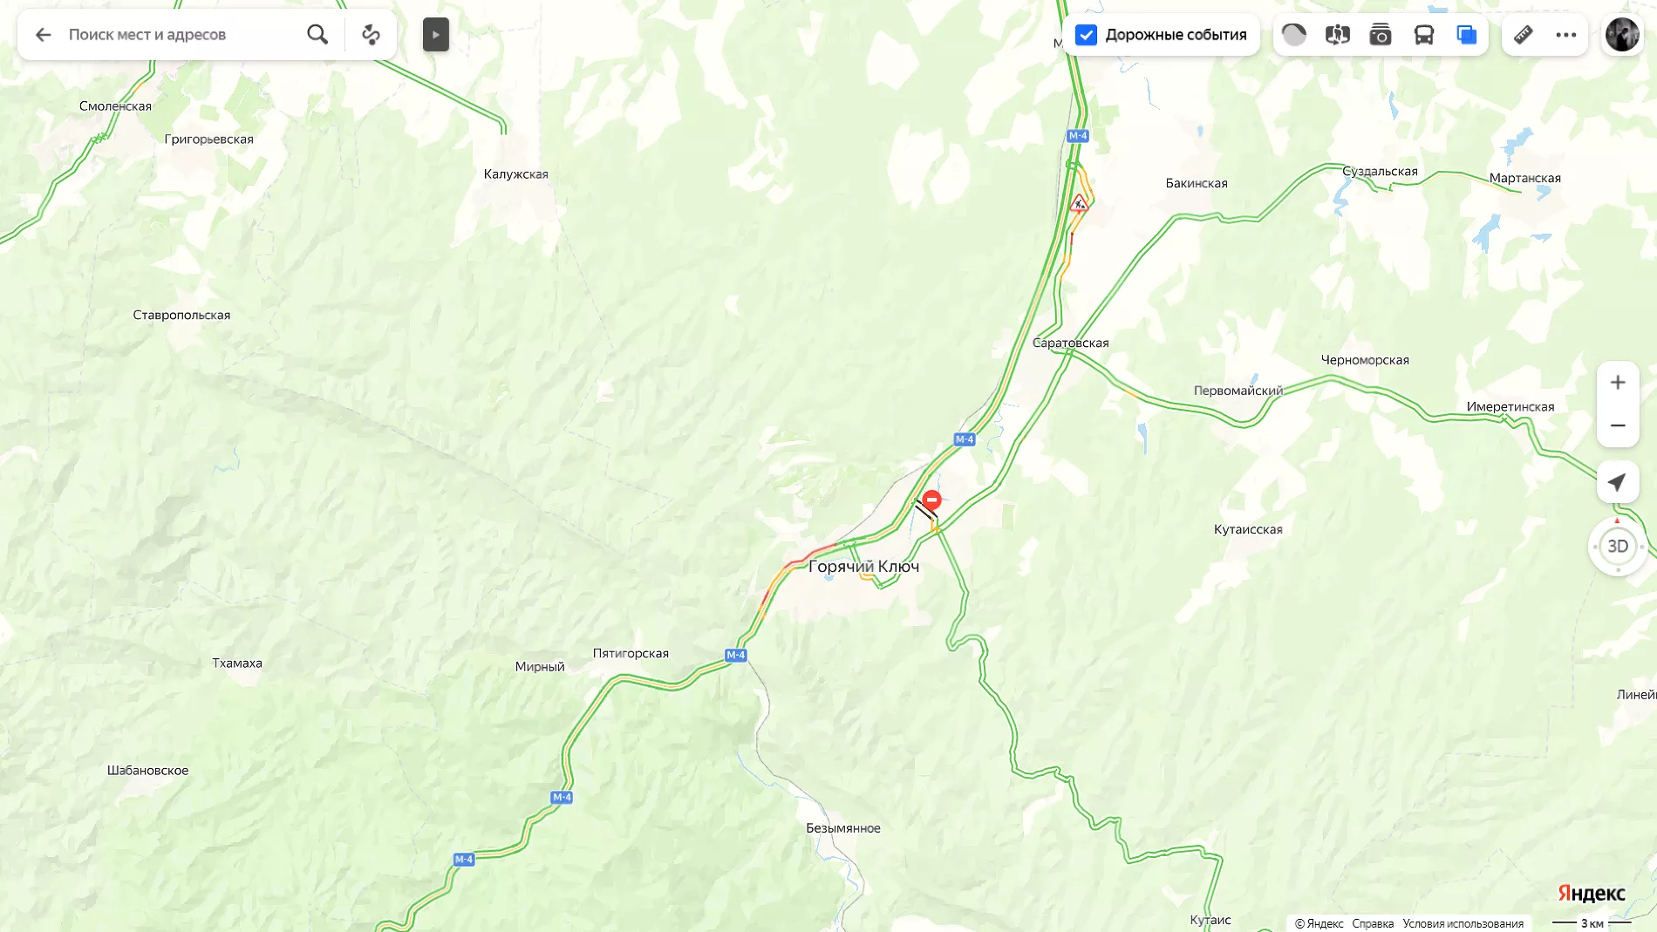The width and height of the screenshot is (1657, 932).
Task: Open the user profile avatar
Action: (x=1622, y=35)
